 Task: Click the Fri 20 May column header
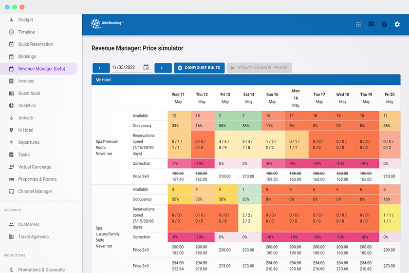(390, 98)
